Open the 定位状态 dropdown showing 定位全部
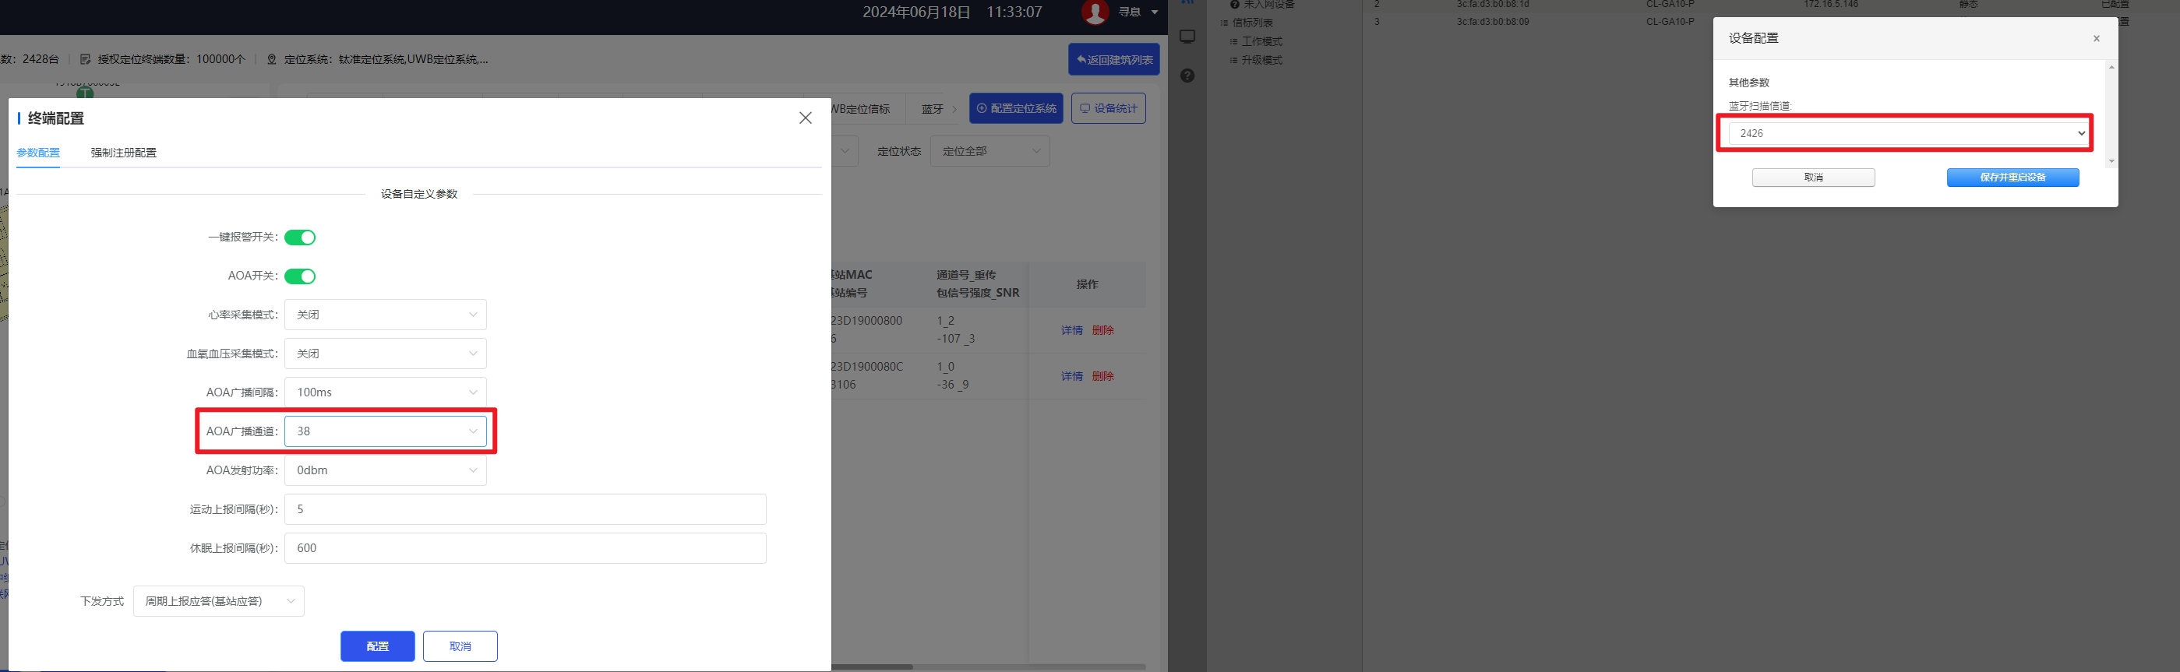Screen dimensions: 2180x672 click(990, 151)
